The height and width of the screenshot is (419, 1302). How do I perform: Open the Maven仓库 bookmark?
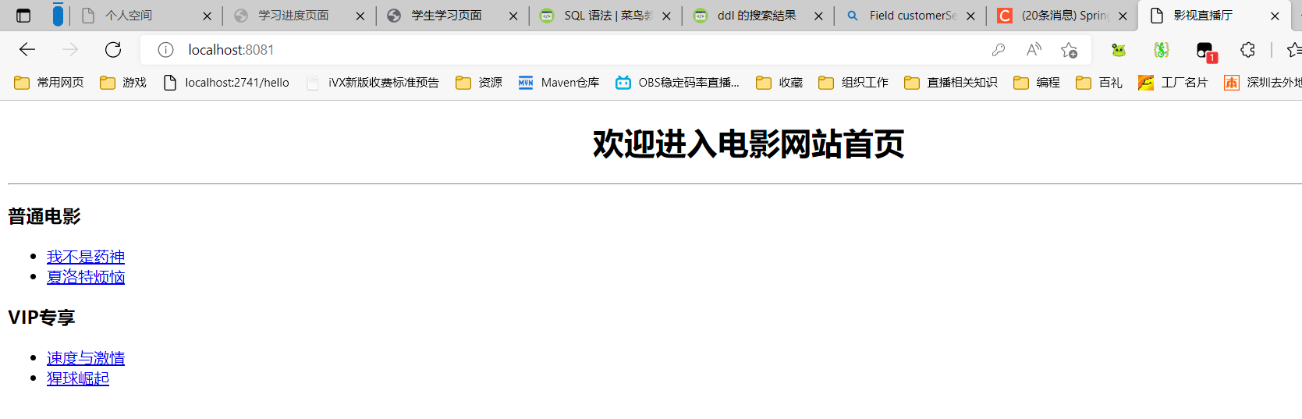point(559,83)
